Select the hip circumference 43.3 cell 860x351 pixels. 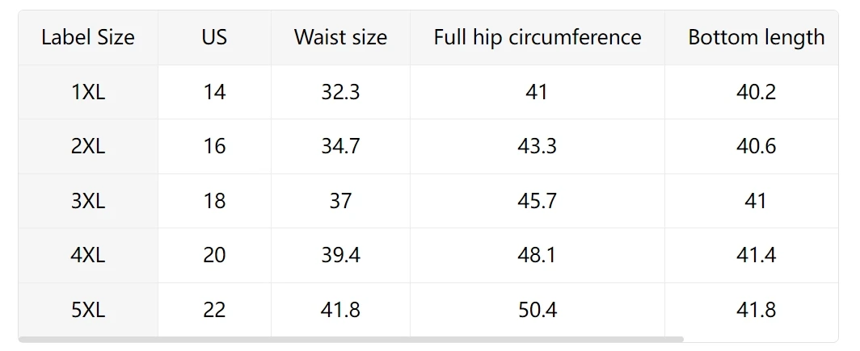click(x=537, y=146)
